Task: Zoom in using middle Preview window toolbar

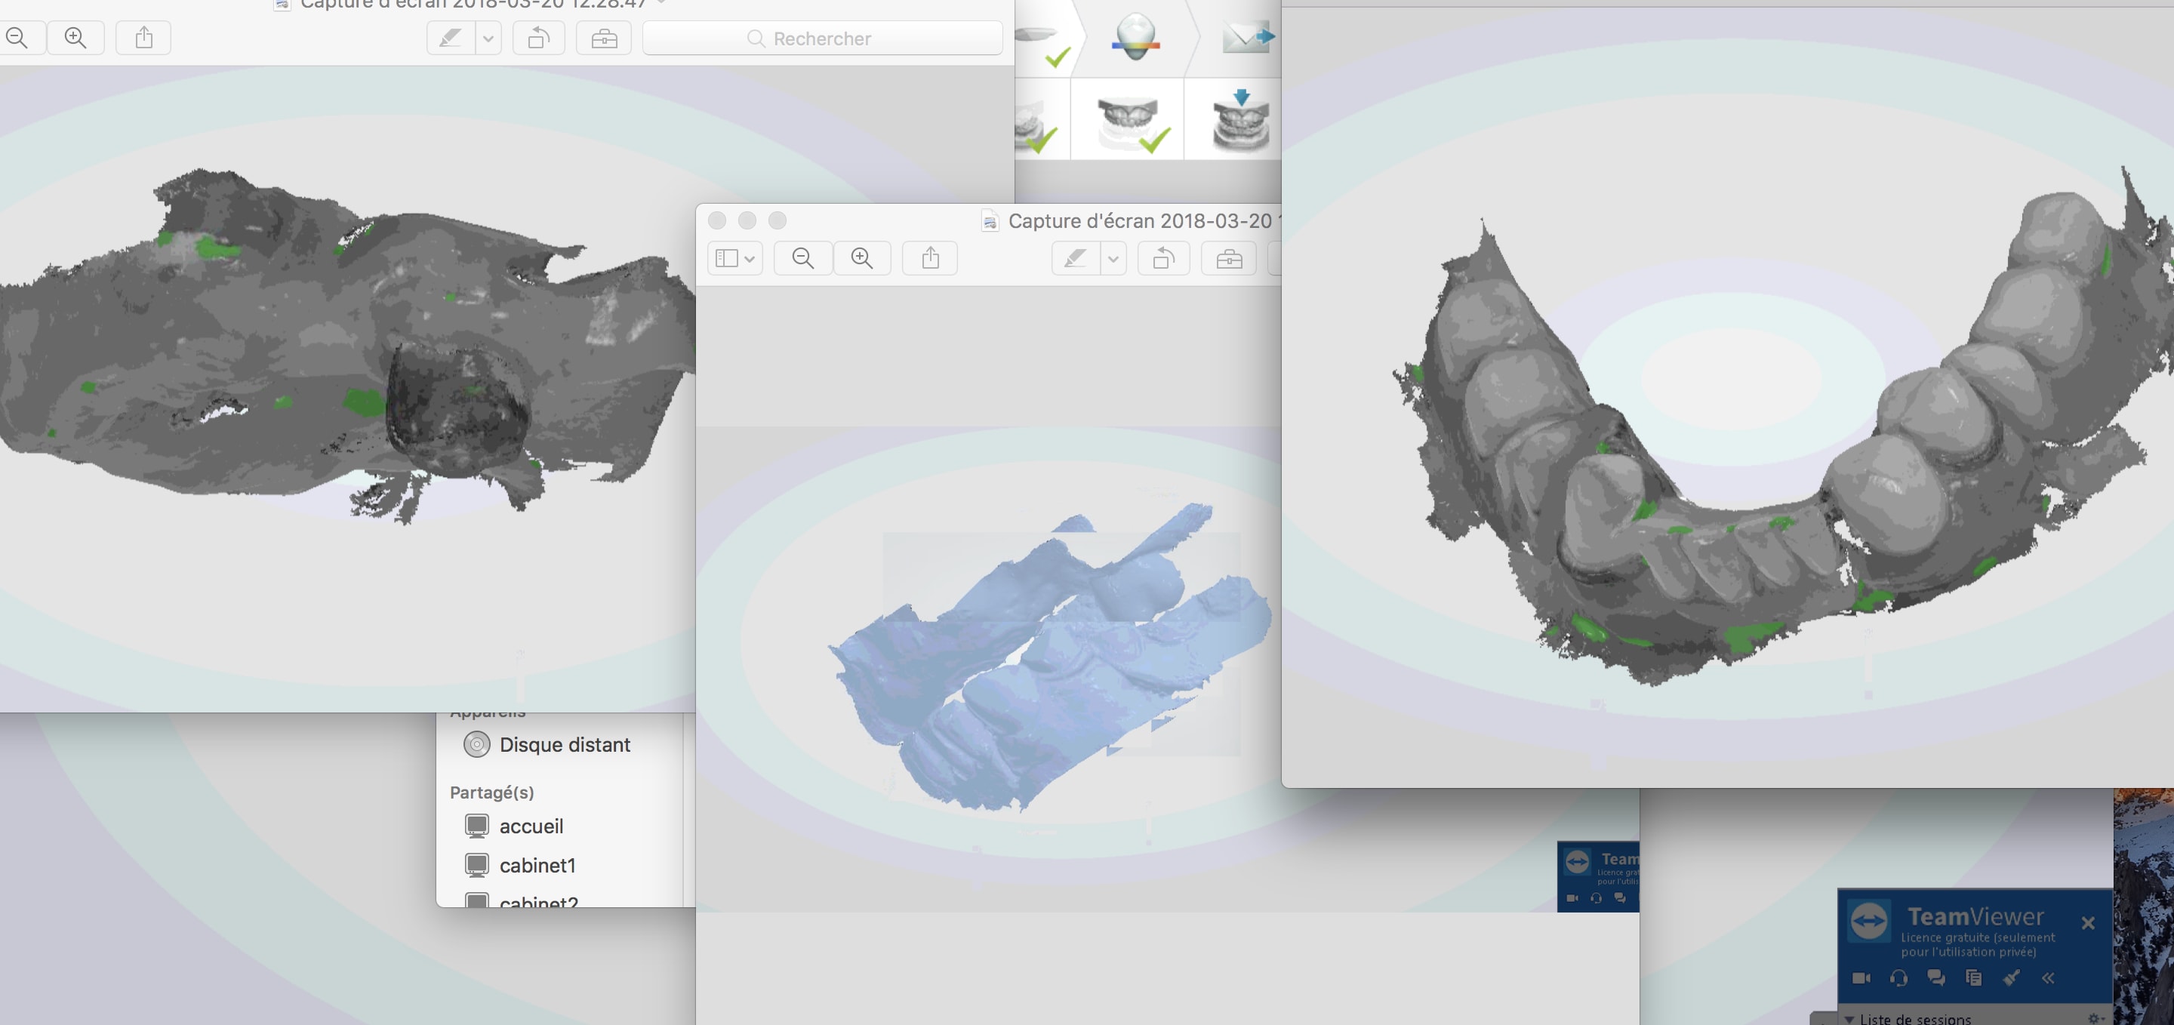Action: pos(861,258)
